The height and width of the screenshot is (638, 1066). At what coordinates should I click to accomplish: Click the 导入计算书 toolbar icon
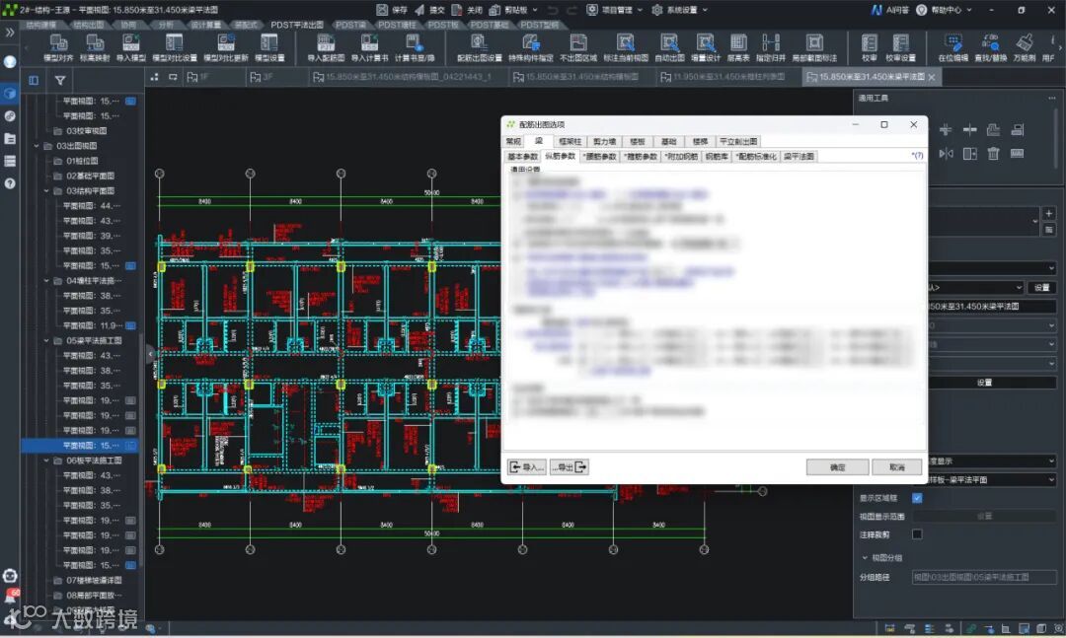(369, 44)
